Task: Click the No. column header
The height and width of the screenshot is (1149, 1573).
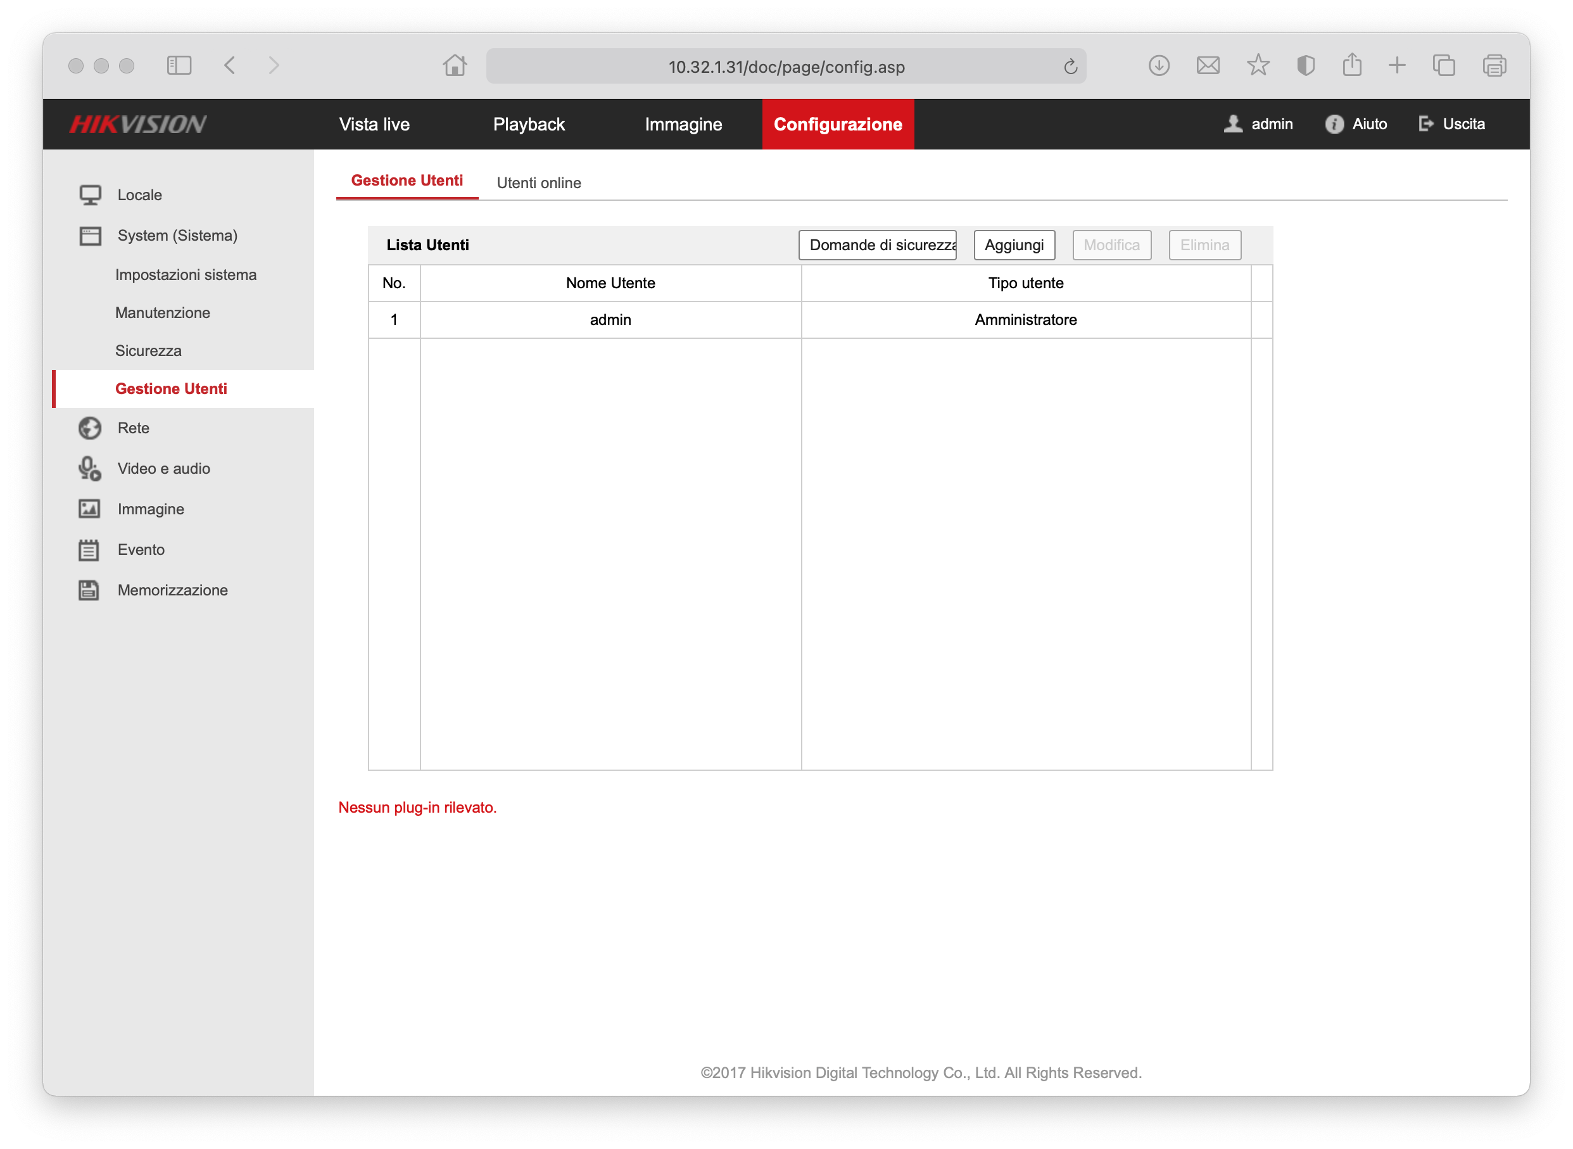Action: point(395,283)
